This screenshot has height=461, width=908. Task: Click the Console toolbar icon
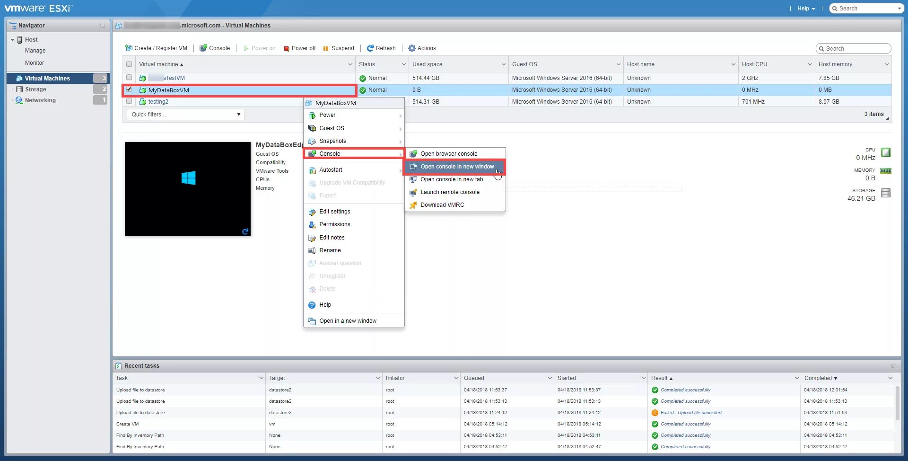tap(203, 48)
